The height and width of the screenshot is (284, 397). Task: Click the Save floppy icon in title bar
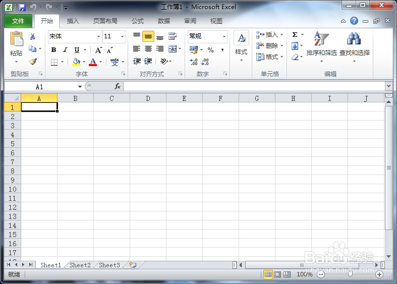(22, 8)
